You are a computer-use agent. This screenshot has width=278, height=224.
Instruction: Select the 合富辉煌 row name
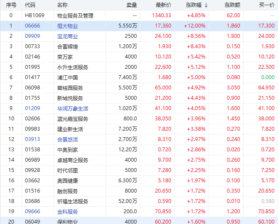[x=68, y=47]
